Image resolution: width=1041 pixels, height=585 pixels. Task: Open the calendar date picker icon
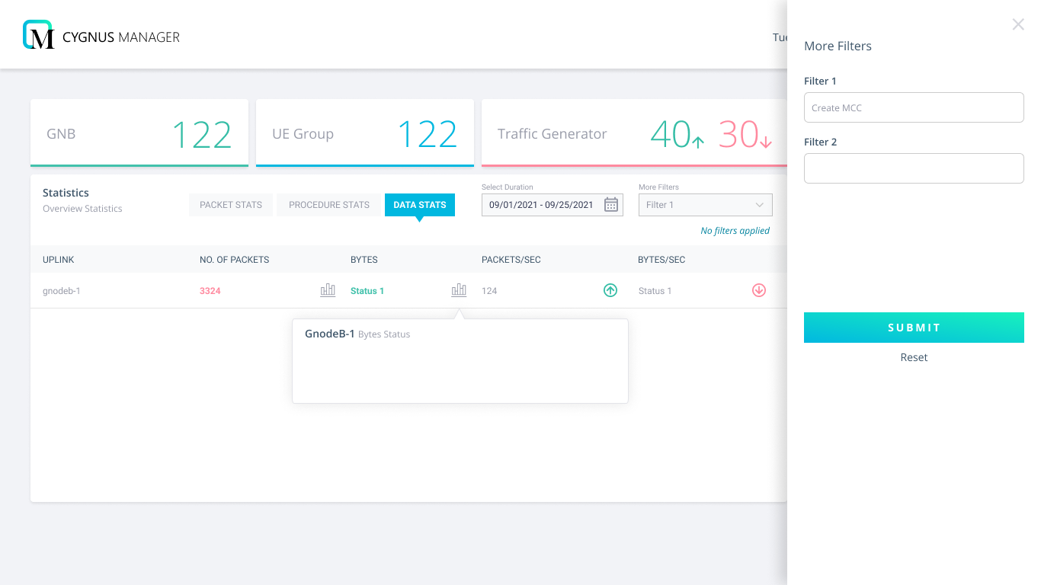click(610, 205)
